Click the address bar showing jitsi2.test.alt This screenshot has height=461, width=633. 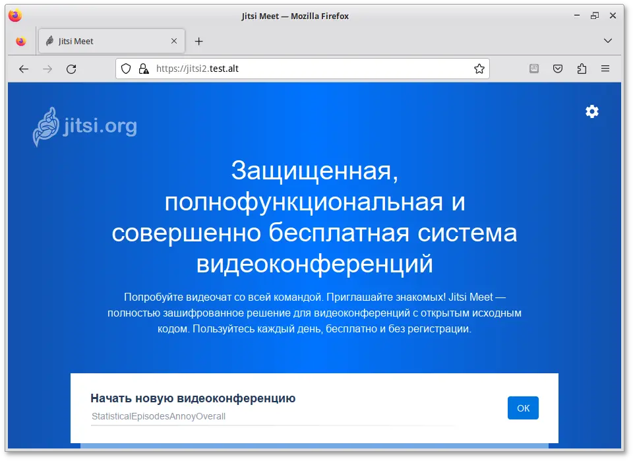264,69
